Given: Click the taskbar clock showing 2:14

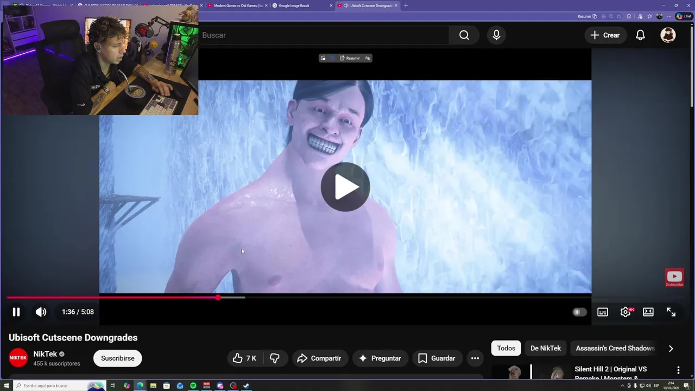Looking at the screenshot, I should [x=672, y=386].
